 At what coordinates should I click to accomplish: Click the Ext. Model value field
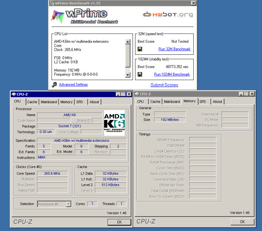tap(82, 152)
